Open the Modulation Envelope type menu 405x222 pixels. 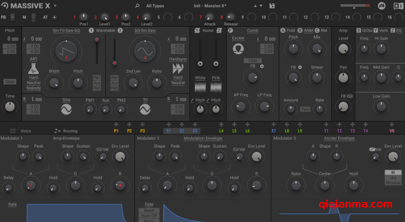click(203, 138)
